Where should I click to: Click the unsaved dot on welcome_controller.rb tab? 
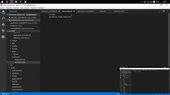59,11
